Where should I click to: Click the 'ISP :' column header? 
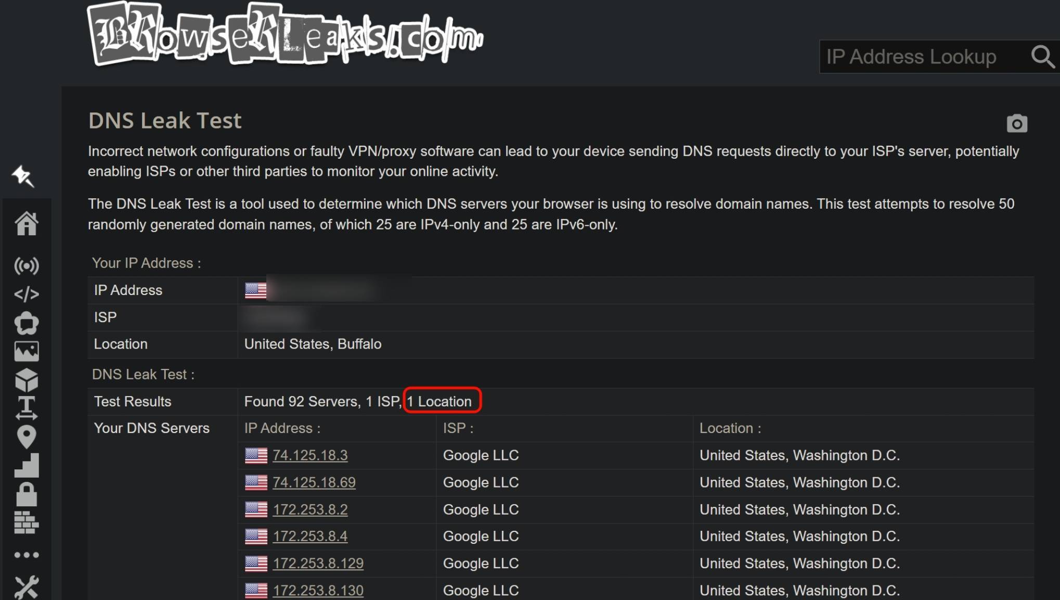458,428
